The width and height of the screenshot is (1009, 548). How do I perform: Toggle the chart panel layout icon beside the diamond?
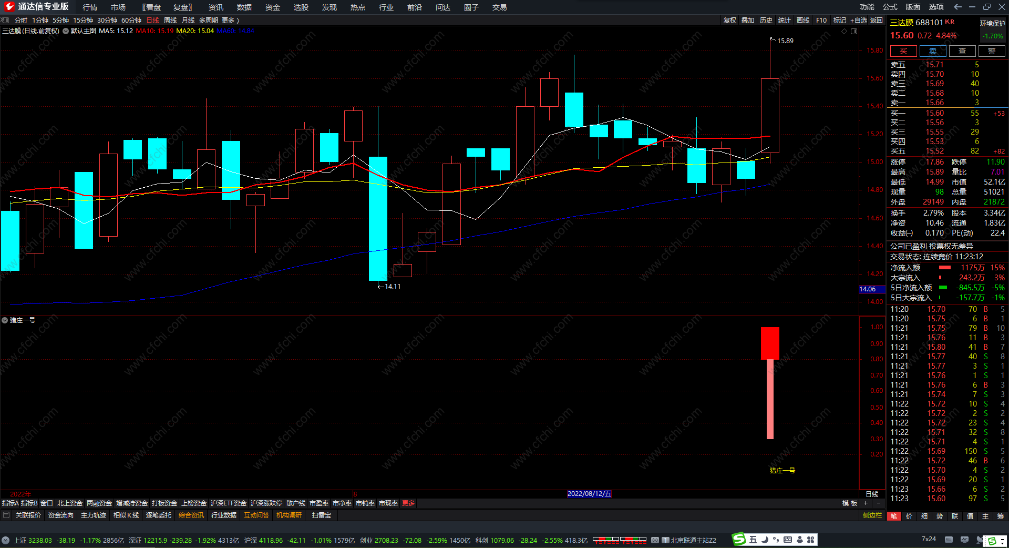(854, 31)
